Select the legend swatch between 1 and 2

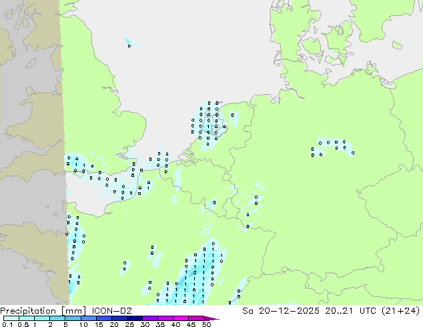42,318
